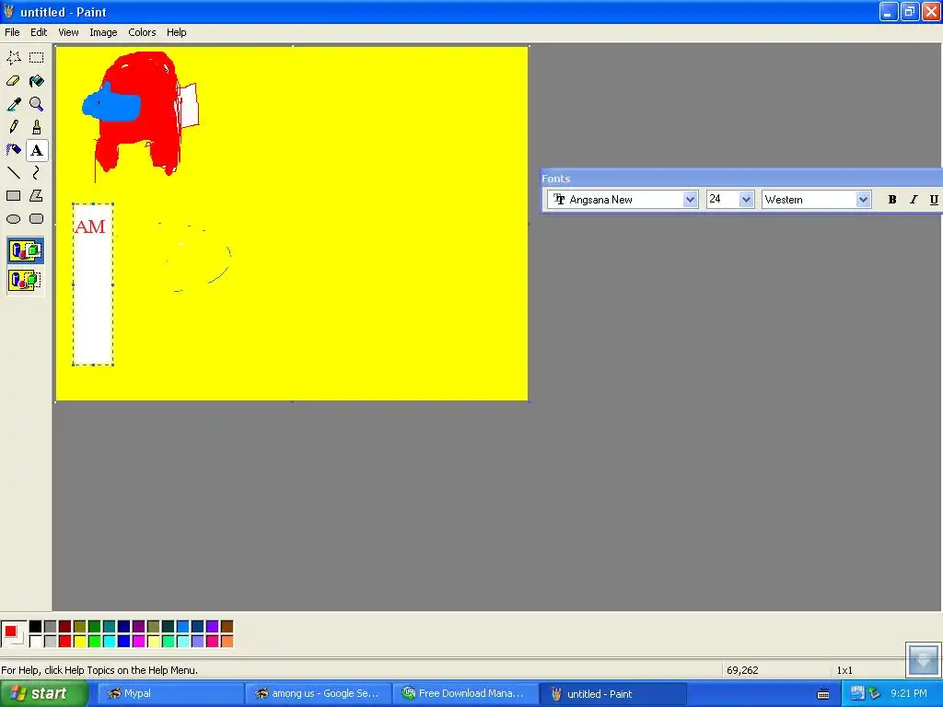Open the Image menu
This screenshot has width=943, height=707.
coord(103,32)
